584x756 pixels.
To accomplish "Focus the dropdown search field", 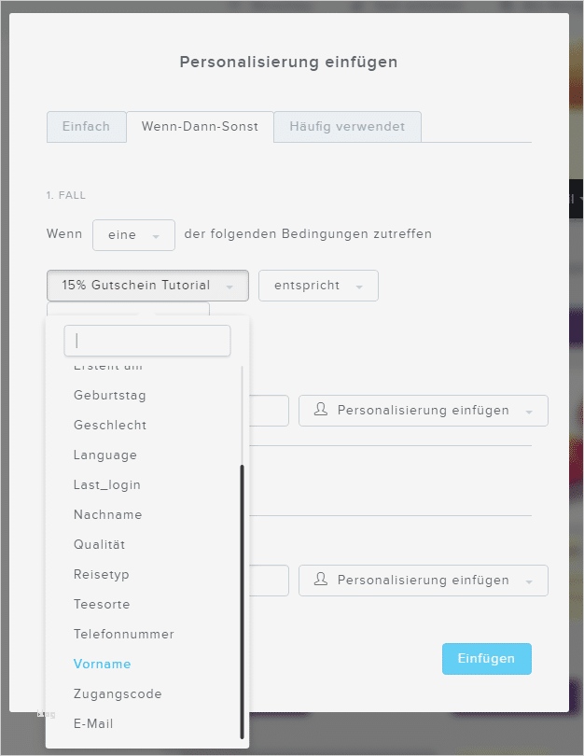I will [147, 341].
